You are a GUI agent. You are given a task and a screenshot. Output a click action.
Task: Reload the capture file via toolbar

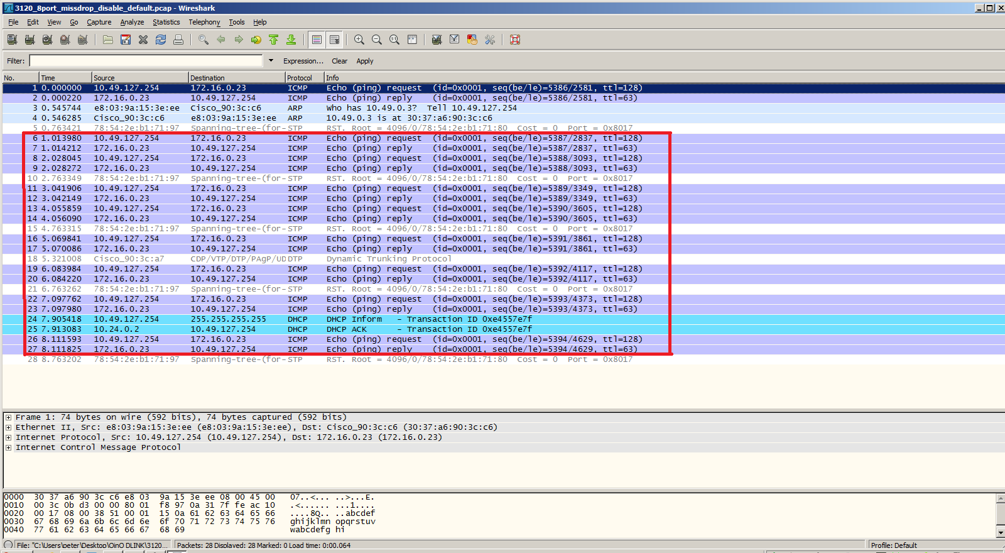point(161,40)
